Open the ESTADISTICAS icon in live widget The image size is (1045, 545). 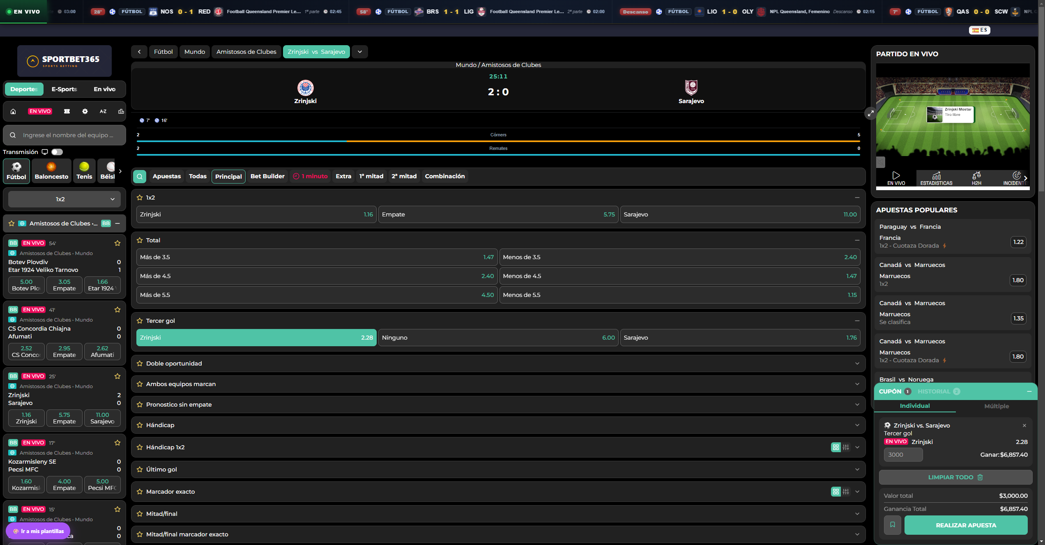point(936,178)
